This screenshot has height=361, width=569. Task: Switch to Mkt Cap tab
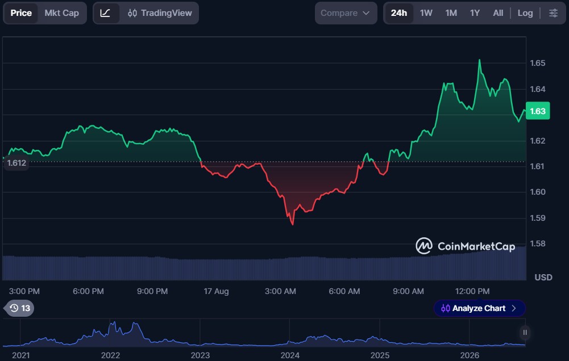coord(62,13)
